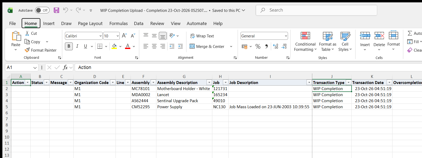
Task: Click Merge & Center button
Action: (207, 47)
